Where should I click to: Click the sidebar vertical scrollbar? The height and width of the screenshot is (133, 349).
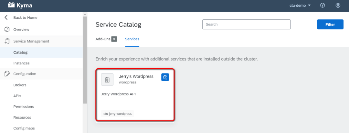click(85, 58)
